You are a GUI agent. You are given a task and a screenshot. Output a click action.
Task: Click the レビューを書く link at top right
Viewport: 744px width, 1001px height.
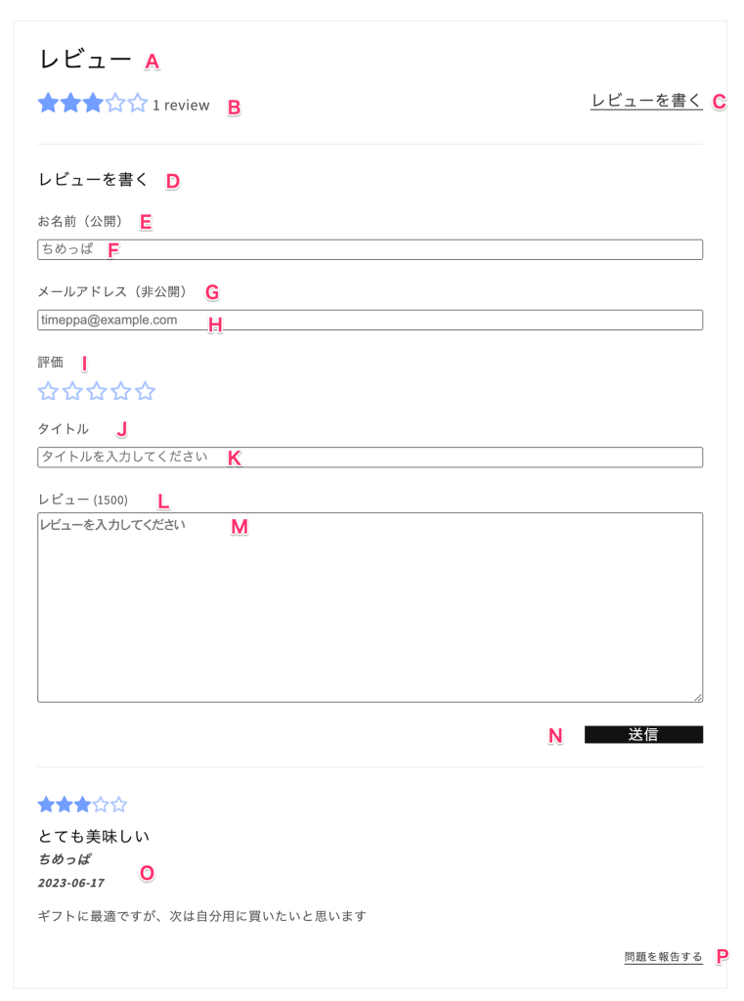[x=646, y=101]
